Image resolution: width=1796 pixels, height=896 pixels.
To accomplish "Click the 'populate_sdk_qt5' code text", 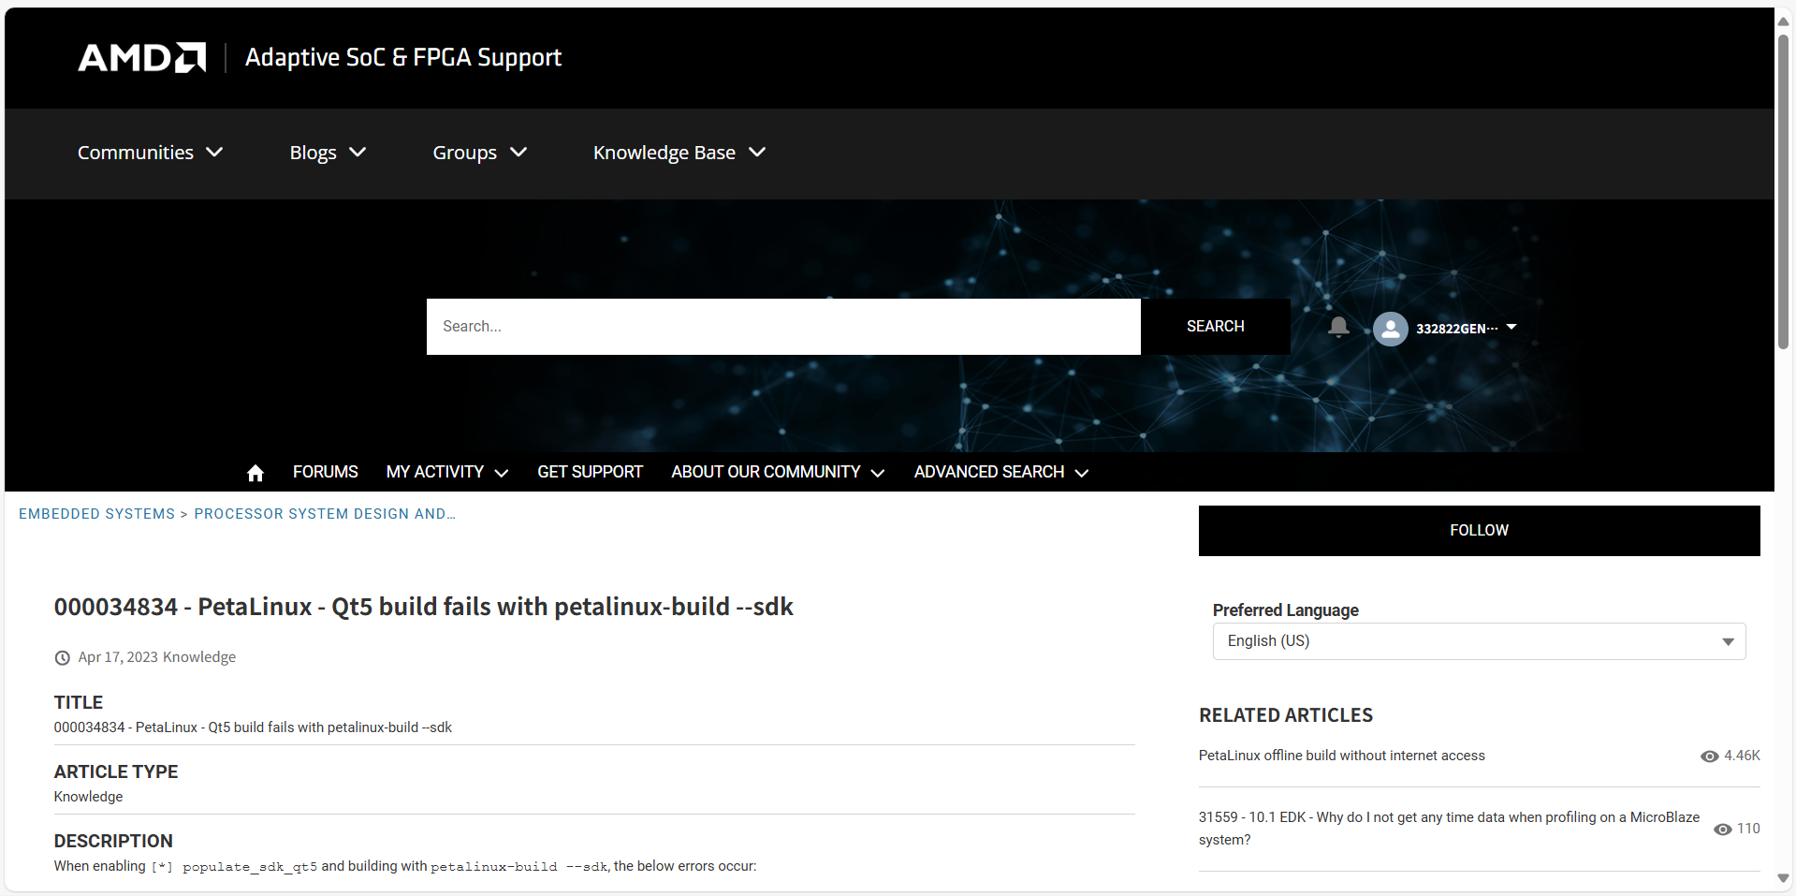I will (250, 867).
